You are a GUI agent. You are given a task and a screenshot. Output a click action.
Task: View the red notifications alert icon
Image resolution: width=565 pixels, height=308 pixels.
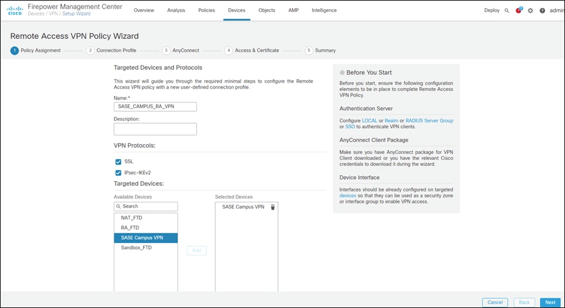(519, 10)
